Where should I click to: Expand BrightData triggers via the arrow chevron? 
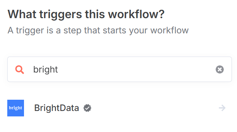click(x=222, y=108)
